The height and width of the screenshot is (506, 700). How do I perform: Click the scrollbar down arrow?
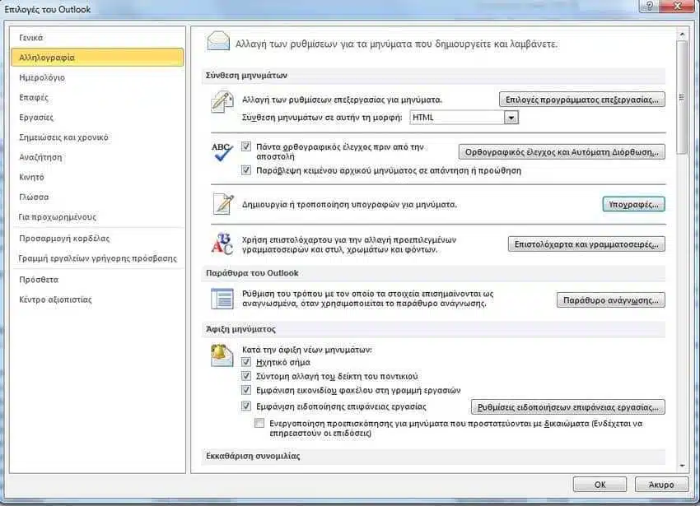click(x=682, y=466)
